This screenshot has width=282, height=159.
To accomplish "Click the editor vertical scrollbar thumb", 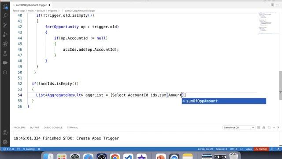I will [280, 85].
